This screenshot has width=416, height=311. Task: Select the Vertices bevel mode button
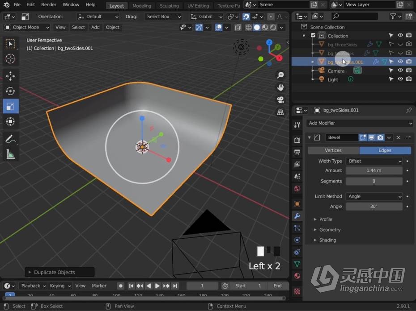(x=334, y=150)
